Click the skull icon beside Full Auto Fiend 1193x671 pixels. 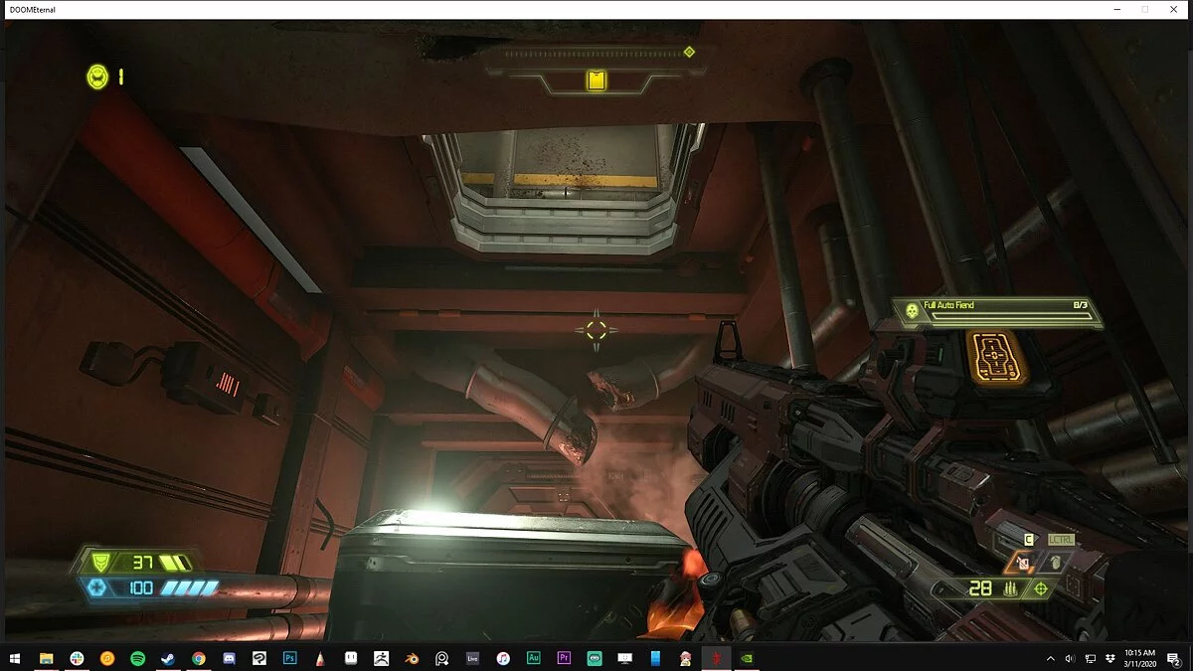coord(911,311)
